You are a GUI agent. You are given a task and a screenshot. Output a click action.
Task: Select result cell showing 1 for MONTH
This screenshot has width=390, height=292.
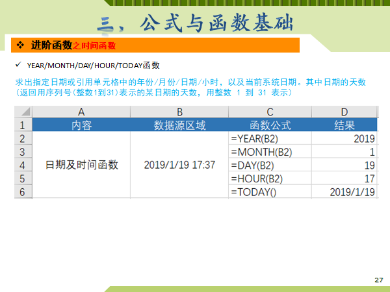click(344, 152)
